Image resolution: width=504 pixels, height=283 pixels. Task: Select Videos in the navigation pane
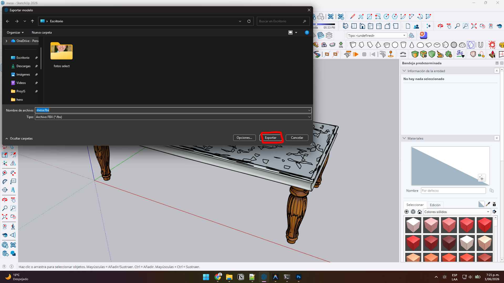point(21,83)
